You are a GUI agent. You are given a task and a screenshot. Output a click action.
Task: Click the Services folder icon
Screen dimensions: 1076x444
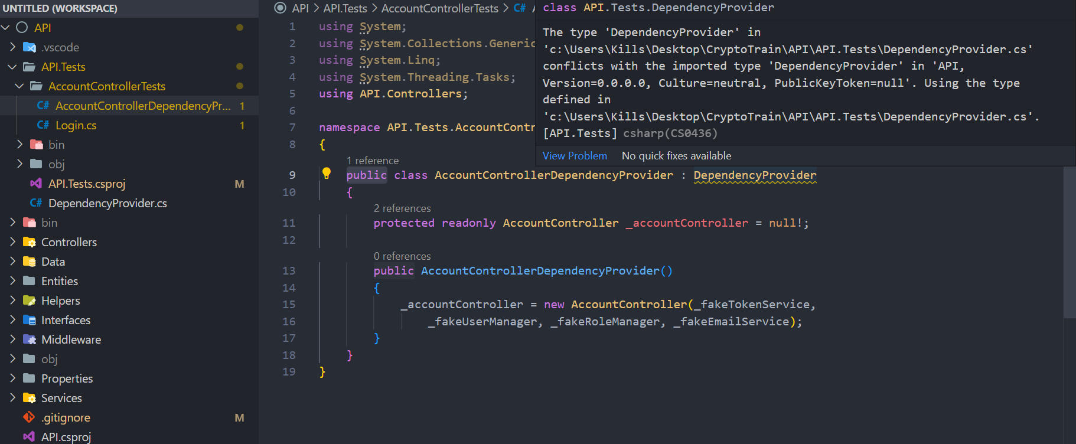30,398
